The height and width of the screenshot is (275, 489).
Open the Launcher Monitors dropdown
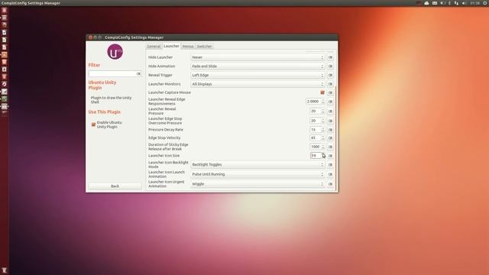coord(257,84)
